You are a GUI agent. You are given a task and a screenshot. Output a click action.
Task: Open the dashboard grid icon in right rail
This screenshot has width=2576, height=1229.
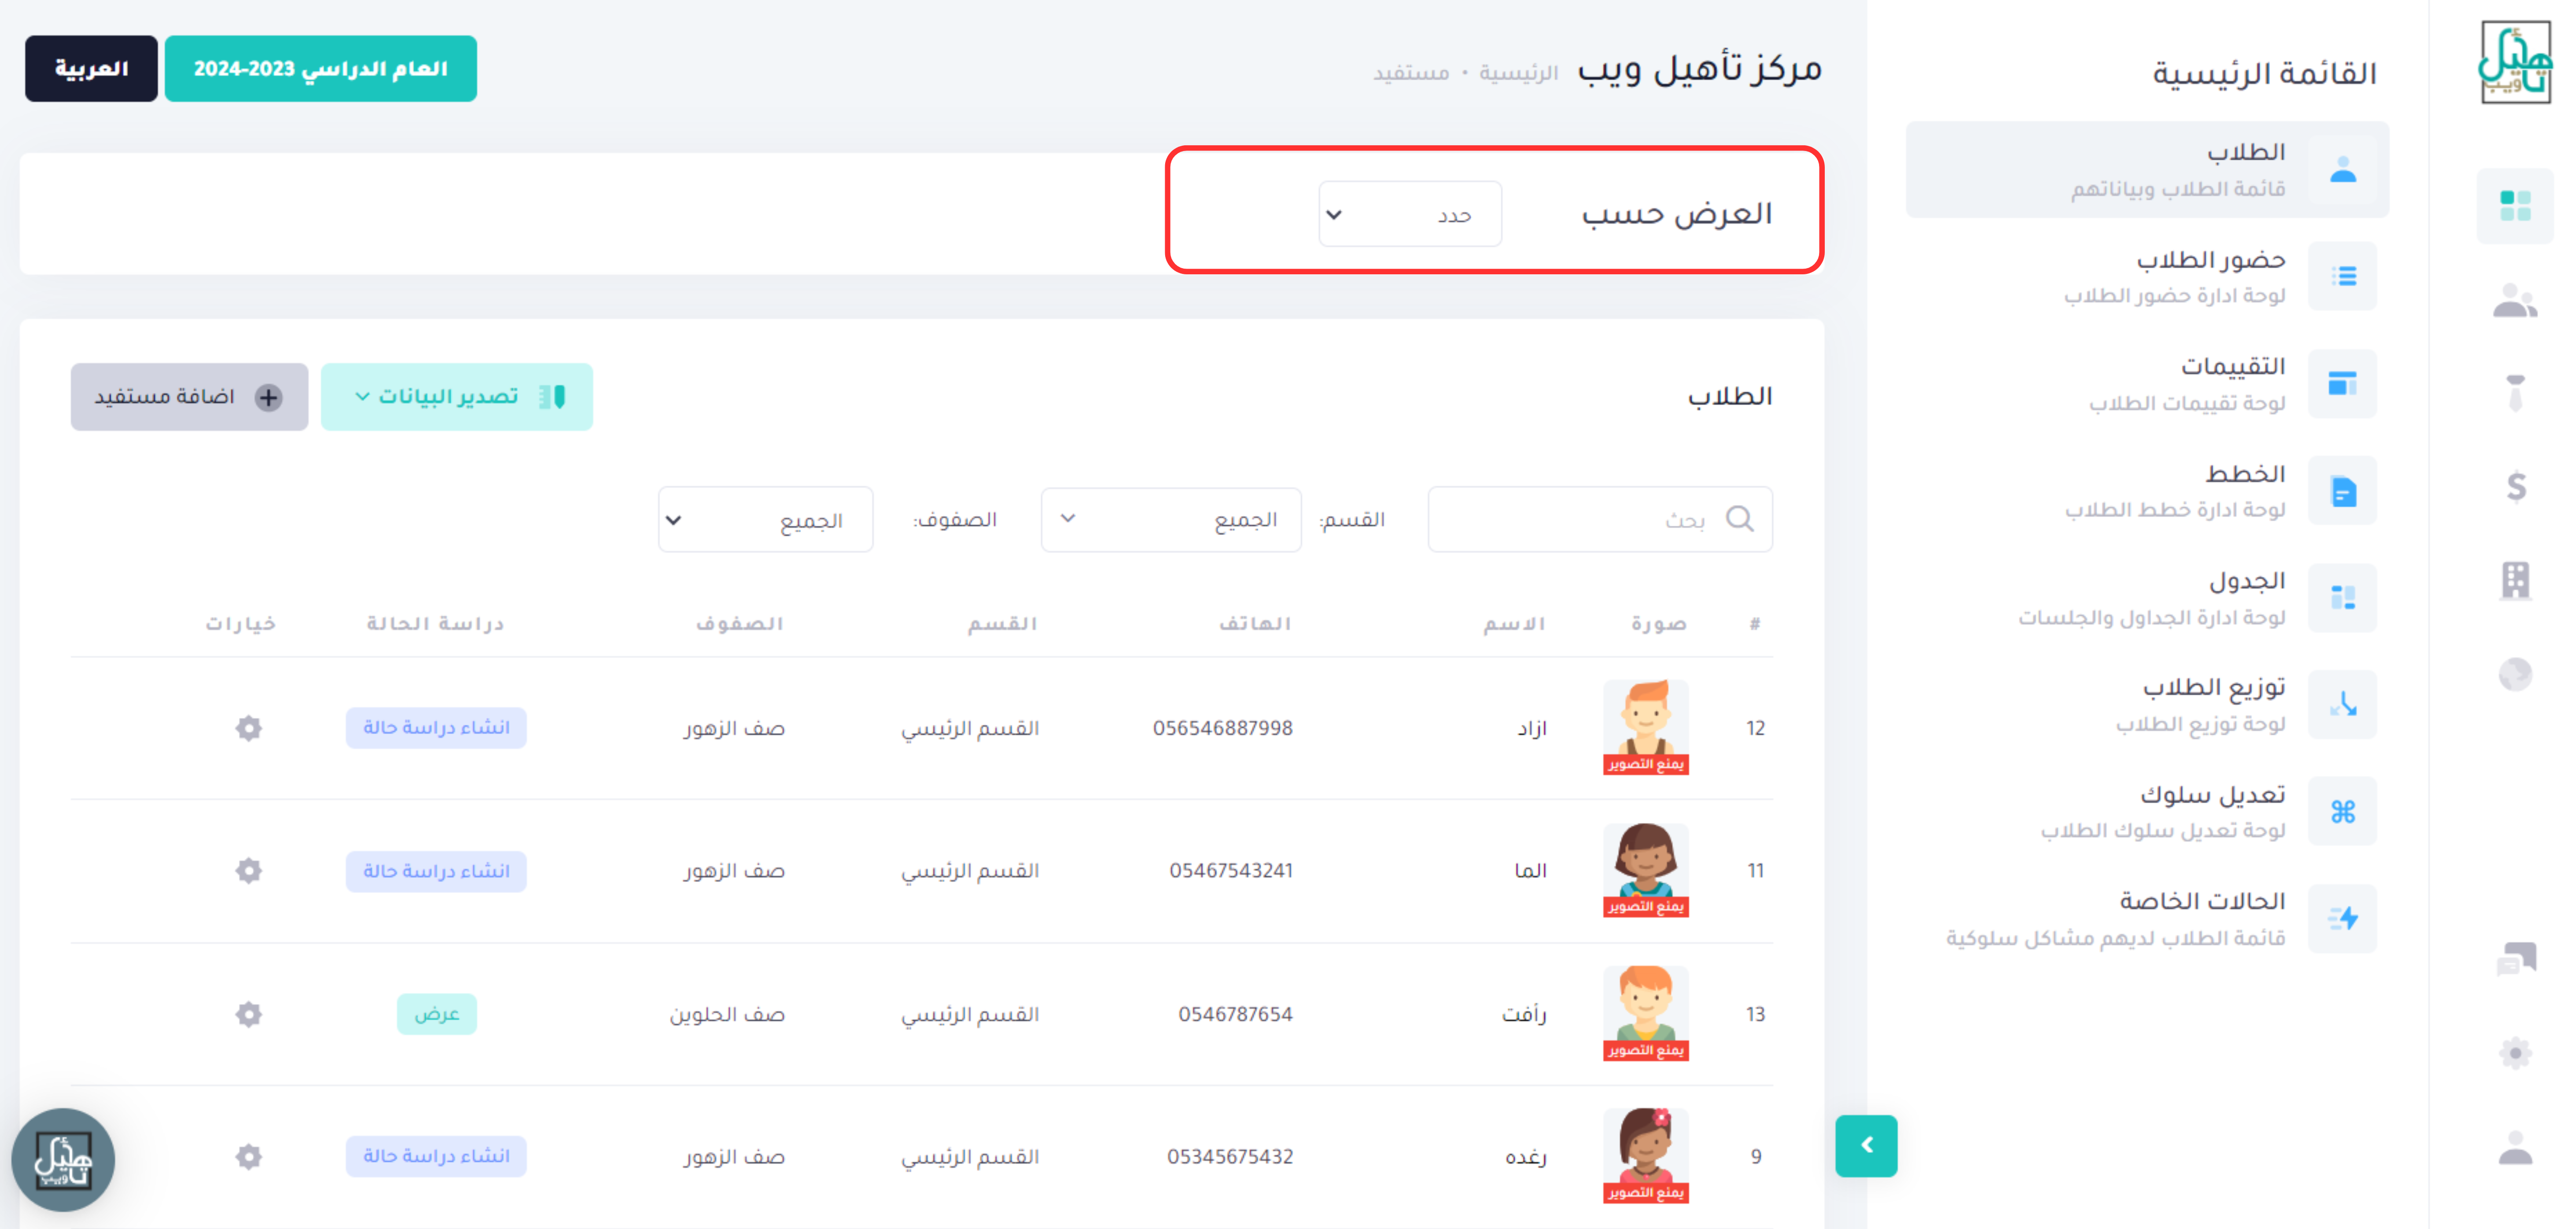2514,205
